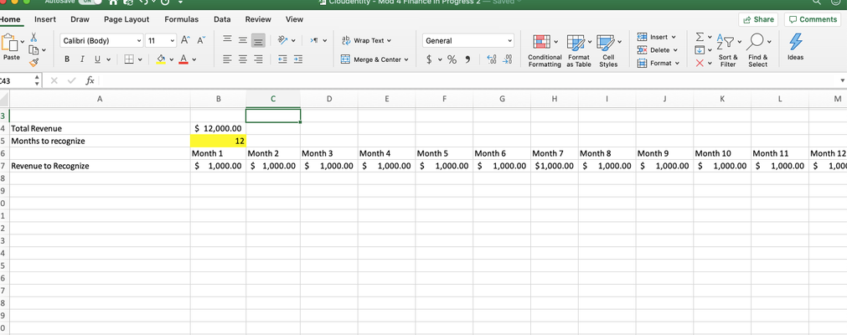Click the Home icon in title bar
The height and width of the screenshot is (335, 847).
[113, 3]
